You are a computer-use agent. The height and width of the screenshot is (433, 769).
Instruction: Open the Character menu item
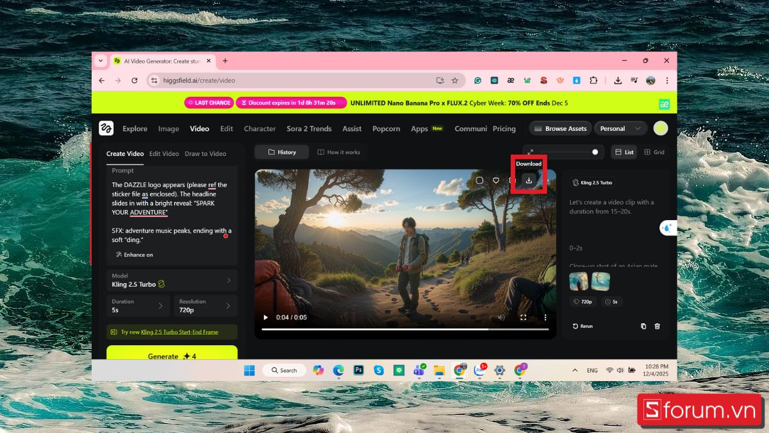pos(260,128)
